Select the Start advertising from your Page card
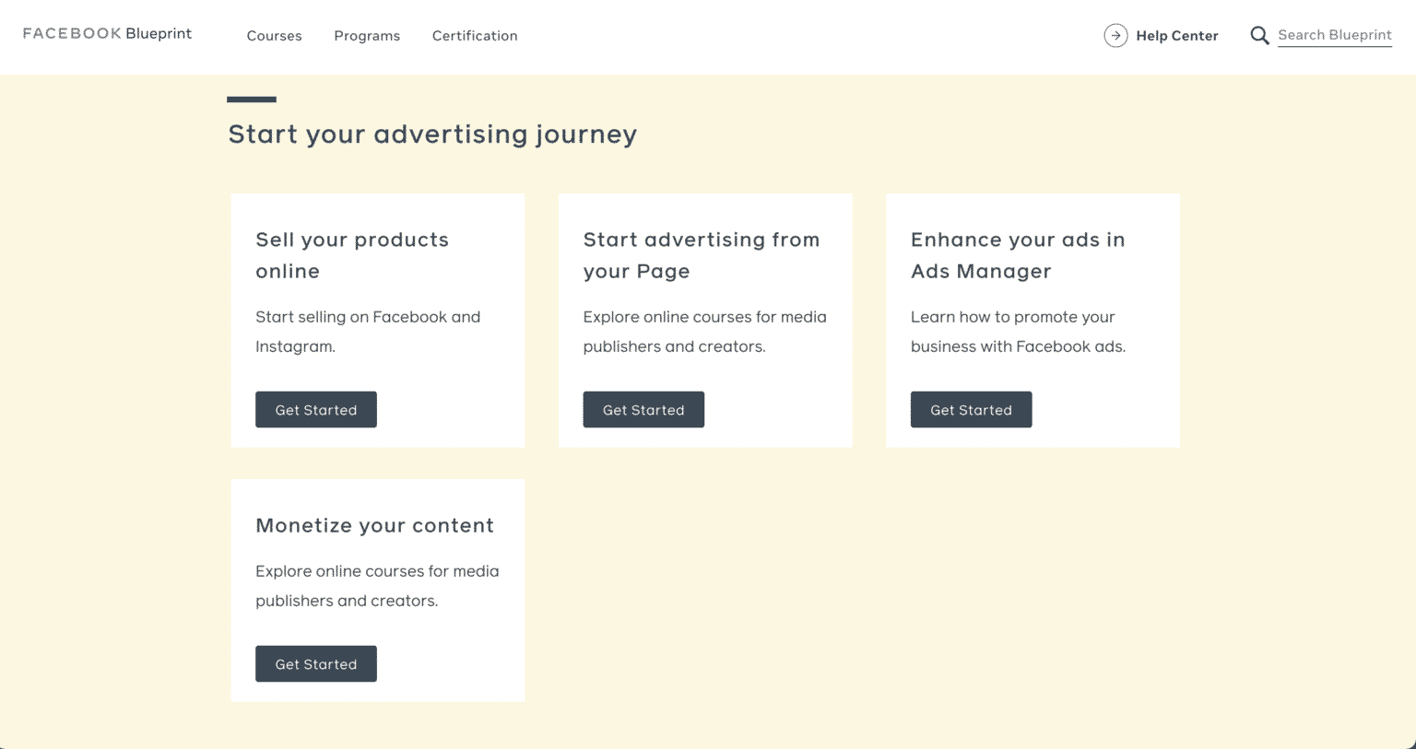 (704, 320)
